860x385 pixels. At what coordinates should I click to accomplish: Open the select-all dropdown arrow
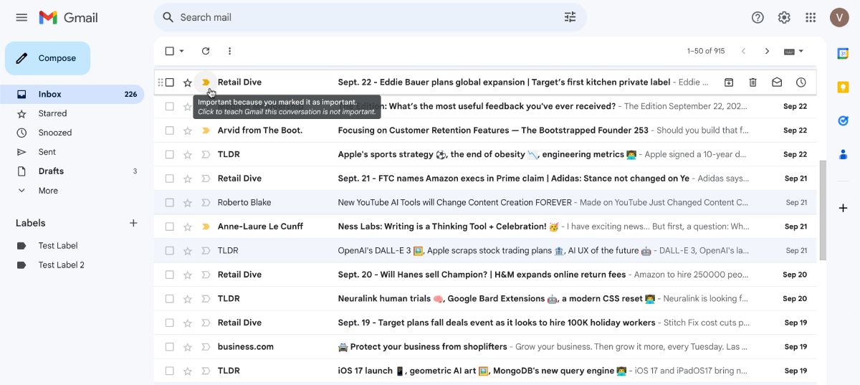coord(182,51)
